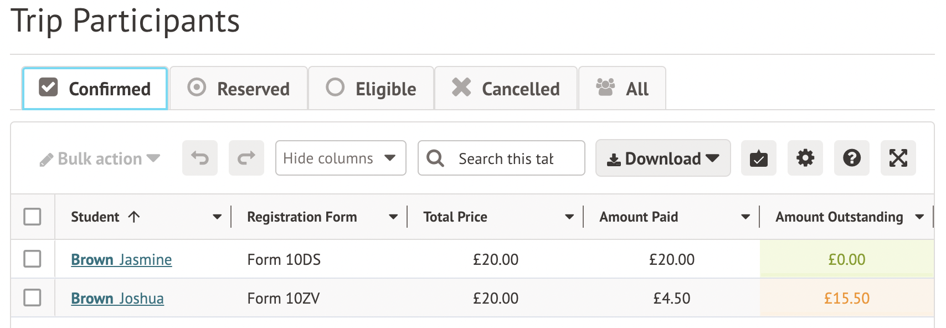
Task: Open the Hide columns dropdown
Action: (340, 158)
